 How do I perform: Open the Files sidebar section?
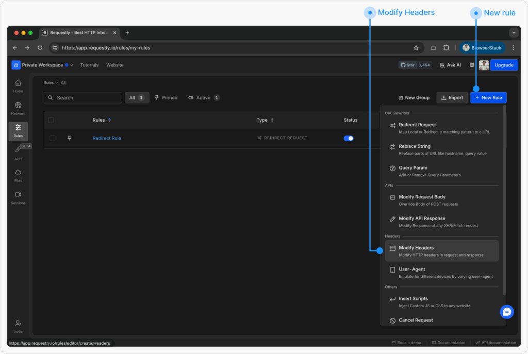[x=18, y=176]
